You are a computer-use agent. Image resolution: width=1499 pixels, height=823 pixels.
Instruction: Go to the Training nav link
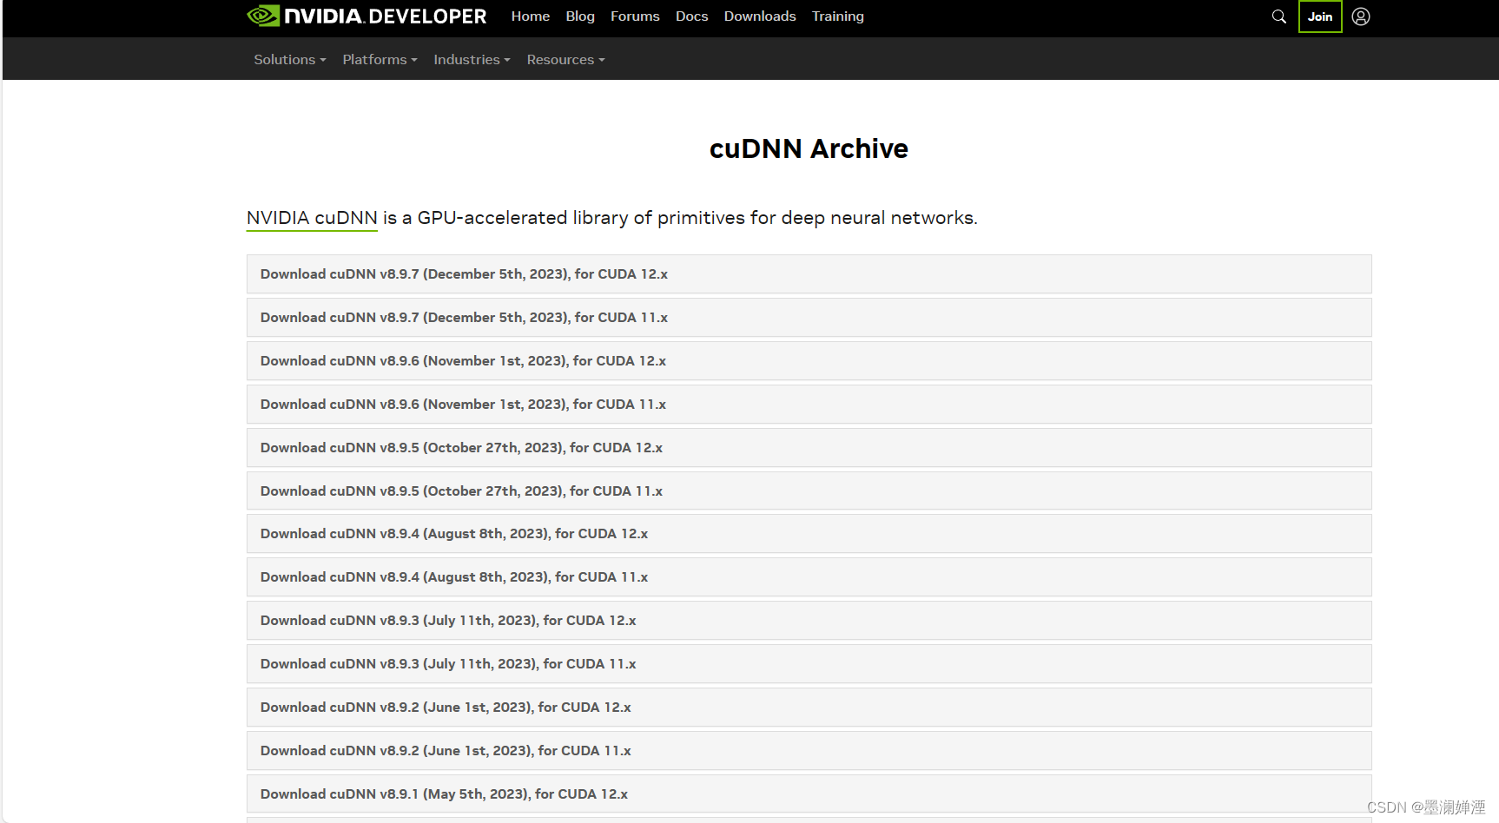[x=838, y=16]
